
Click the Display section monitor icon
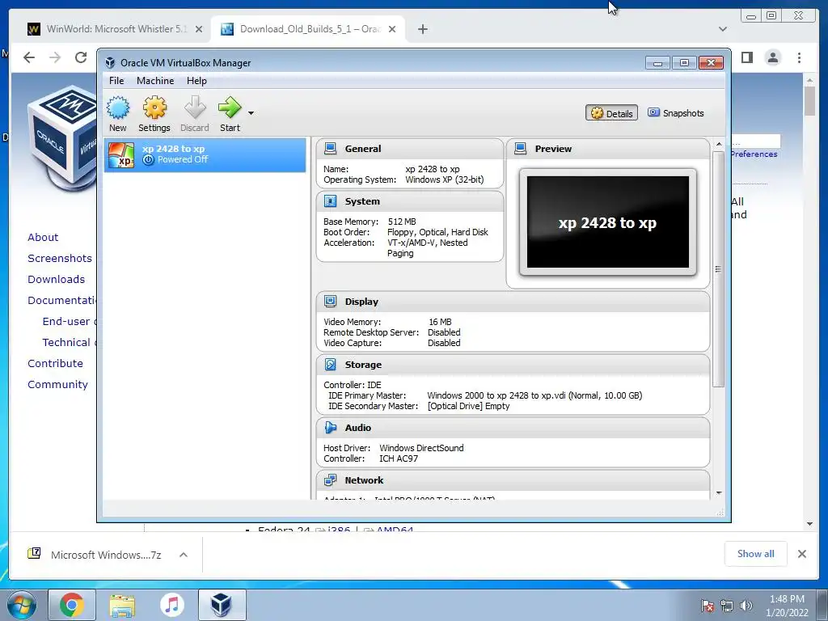[x=331, y=302]
